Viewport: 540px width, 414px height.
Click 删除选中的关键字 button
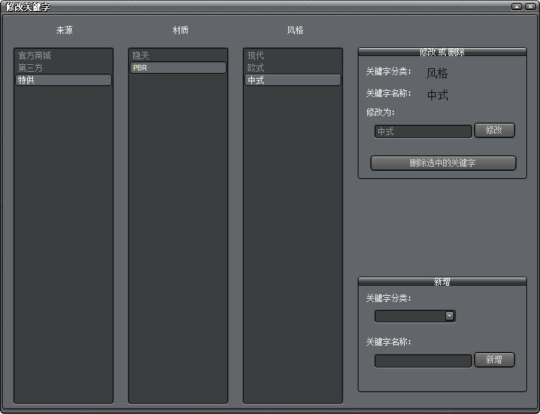tap(443, 163)
